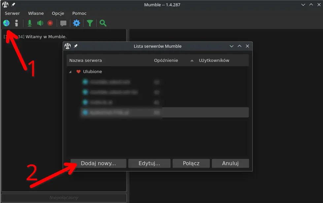This screenshot has width=323, height=203.
Task: Mute the microphone in the toolbar
Action: coord(30,23)
